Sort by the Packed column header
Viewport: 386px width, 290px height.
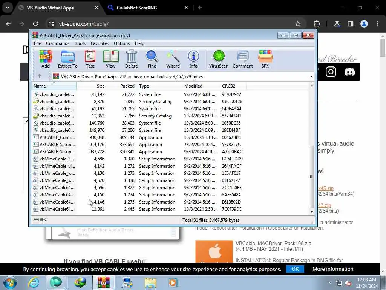(x=122, y=86)
